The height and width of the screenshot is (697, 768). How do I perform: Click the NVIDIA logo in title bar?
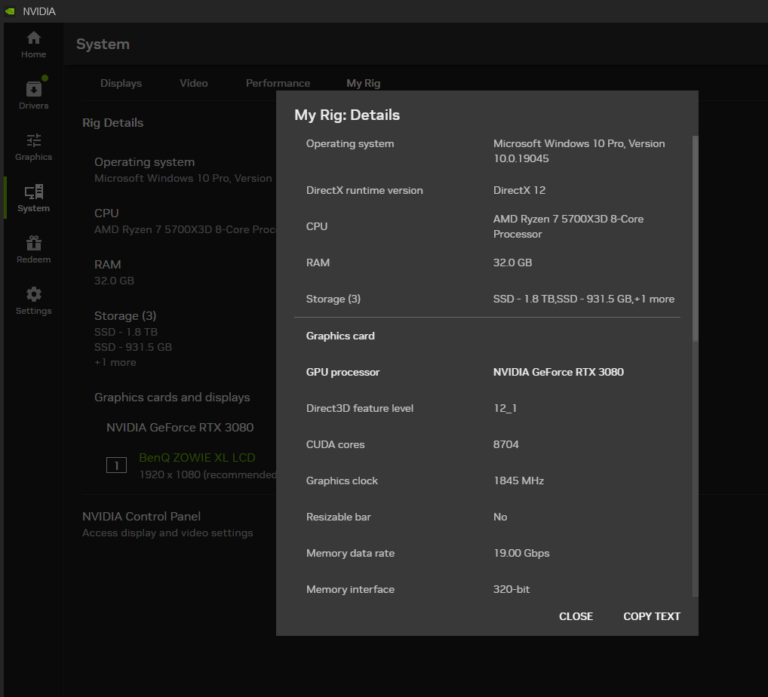point(10,11)
